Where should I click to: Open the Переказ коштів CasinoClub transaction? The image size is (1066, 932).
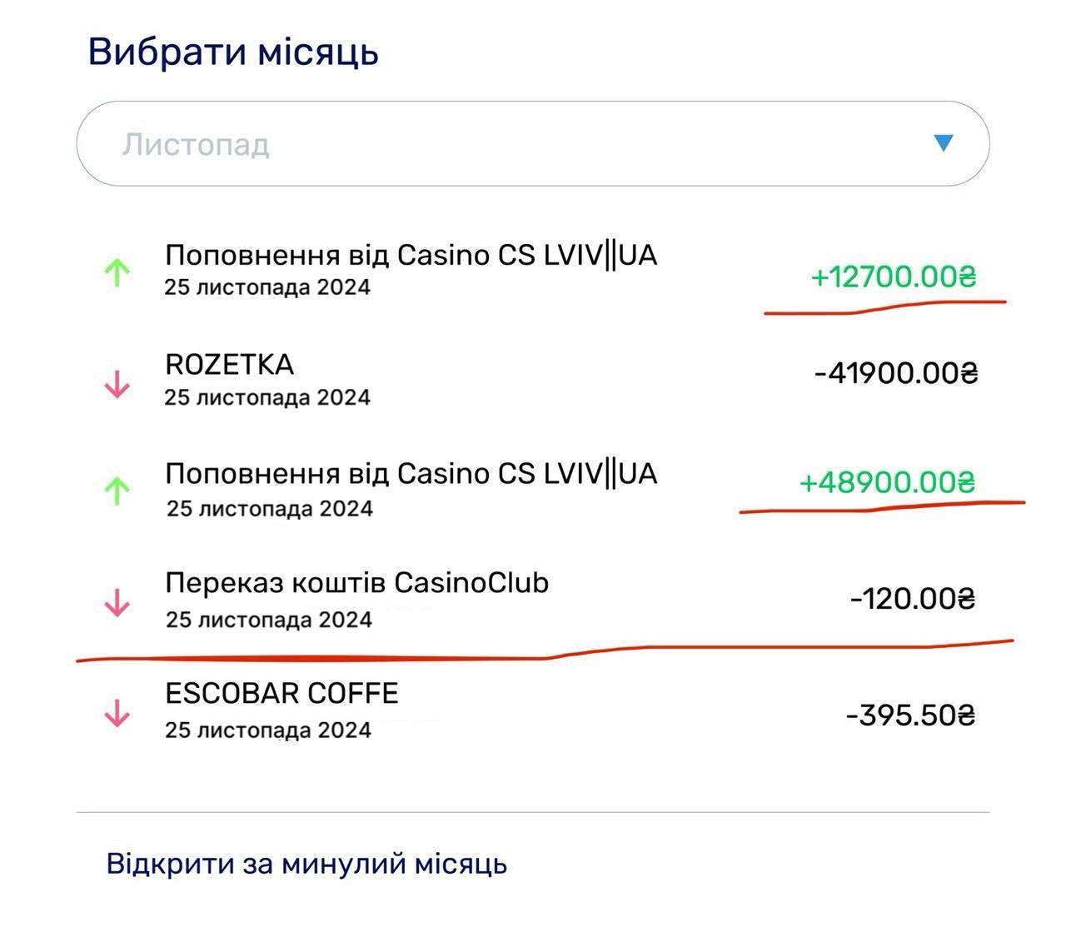click(356, 583)
